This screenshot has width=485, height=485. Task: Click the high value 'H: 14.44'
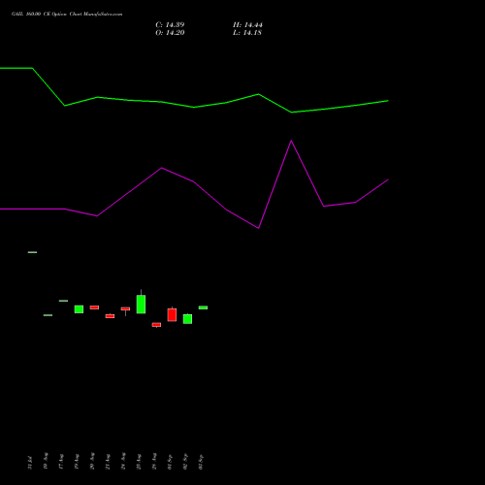pyautogui.click(x=247, y=25)
